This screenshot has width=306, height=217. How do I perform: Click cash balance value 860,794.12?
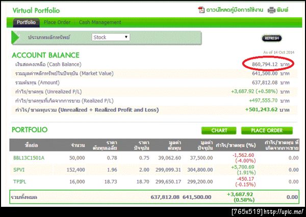265,64
